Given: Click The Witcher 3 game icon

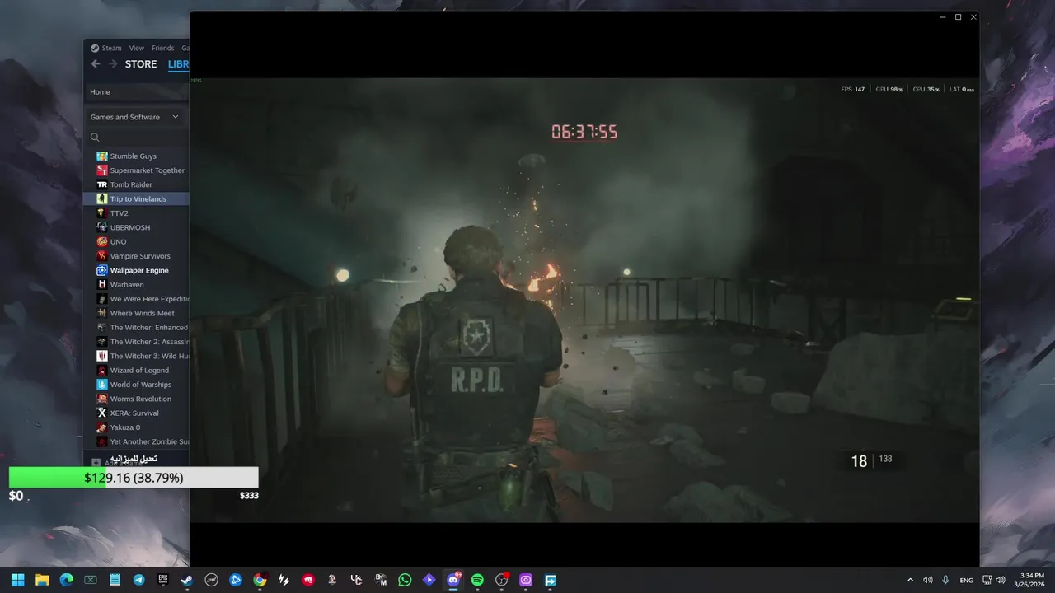Looking at the screenshot, I should point(102,356).
